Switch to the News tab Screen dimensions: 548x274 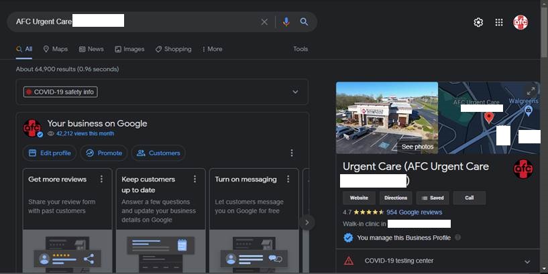coord(91,49)
